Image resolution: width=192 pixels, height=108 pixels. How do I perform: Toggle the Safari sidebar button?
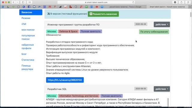click(x=23, y=2)
